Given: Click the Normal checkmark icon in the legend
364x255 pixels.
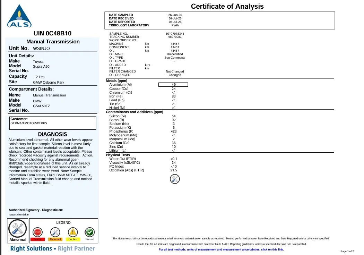Looking at the screenshot, I should pyautogui.click(x=89, y=232).
